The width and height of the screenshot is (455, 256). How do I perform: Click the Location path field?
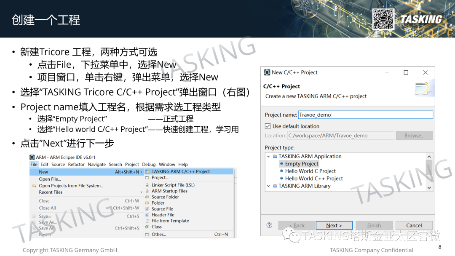point(341,136)
